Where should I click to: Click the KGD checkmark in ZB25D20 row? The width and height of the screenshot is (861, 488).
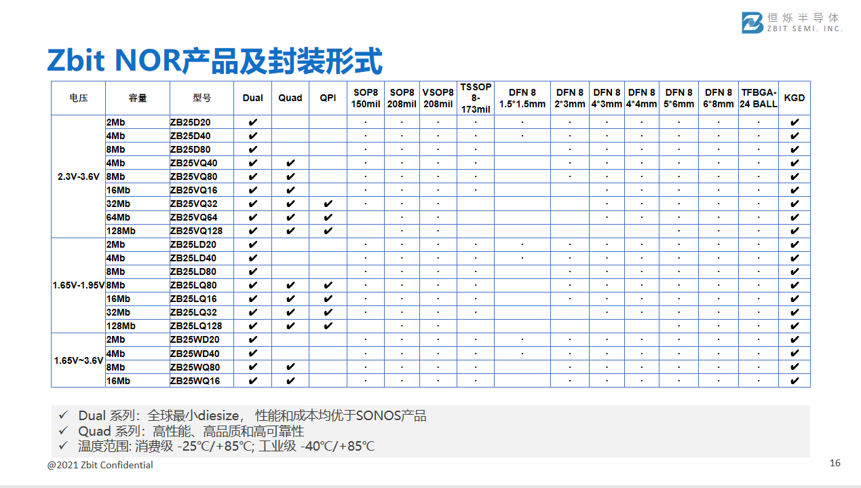[x=795, y=122]
